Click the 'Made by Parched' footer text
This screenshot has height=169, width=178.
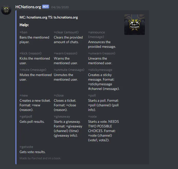coord(40,158)
